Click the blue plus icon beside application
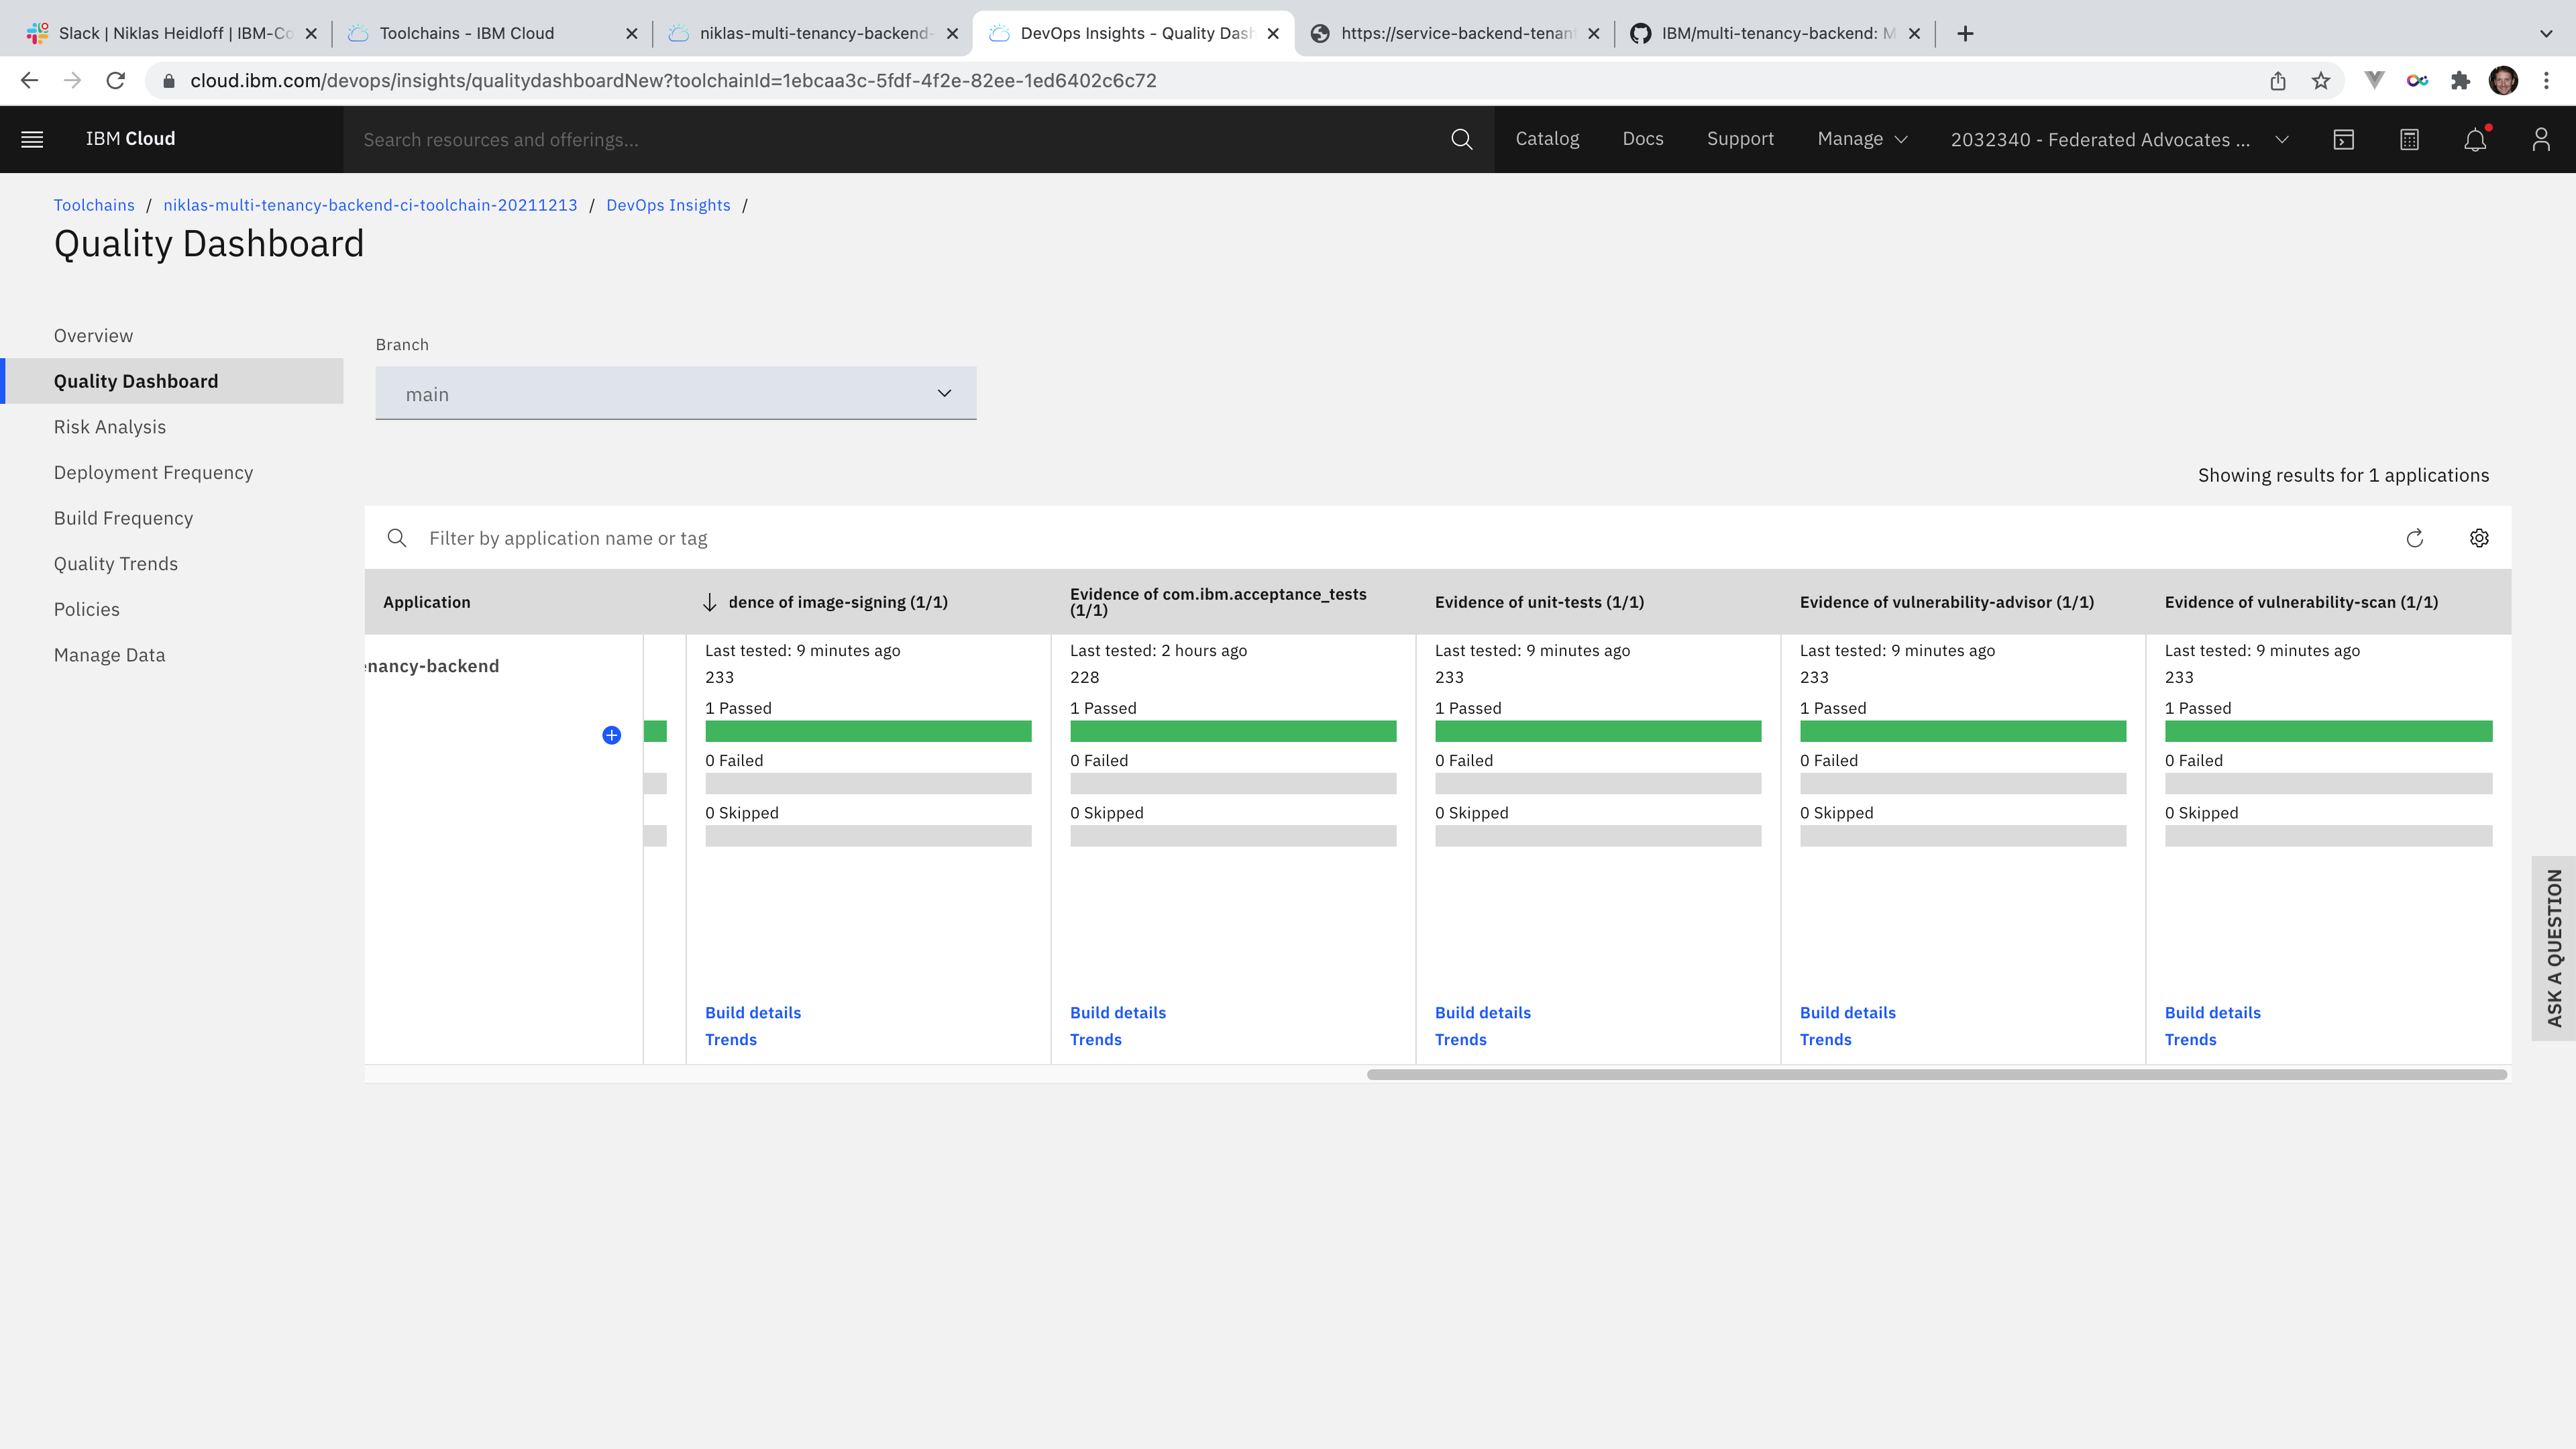2576x1449 pixels. tap(611, 735)
